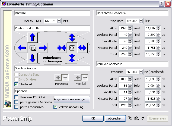
Task: Disable Echtzeit-Anpassung checkbox
Action: (55, 107)
